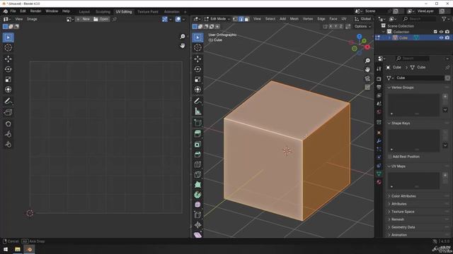Toggle Add Rest Position checkbox

(x=390, y=157)
